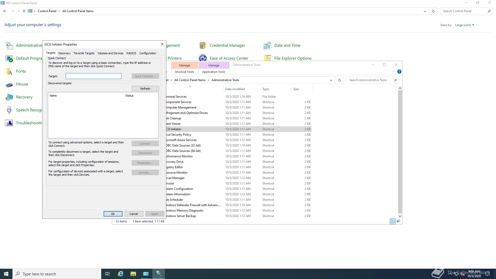This screenshot has width=496, height=279.
Task: Open Ease of Access Center icon
Action: [x=203, y=58]
